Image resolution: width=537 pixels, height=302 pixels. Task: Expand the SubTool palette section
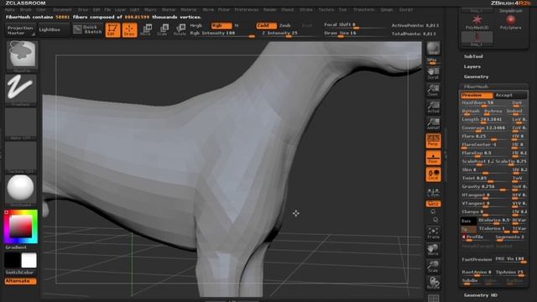pyautogui.click(x=473, y=56)
